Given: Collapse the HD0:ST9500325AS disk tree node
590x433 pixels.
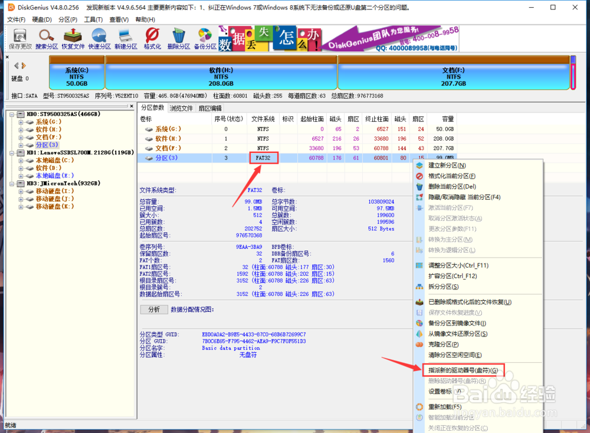Looking at the screenshot, I should [11, 114].
